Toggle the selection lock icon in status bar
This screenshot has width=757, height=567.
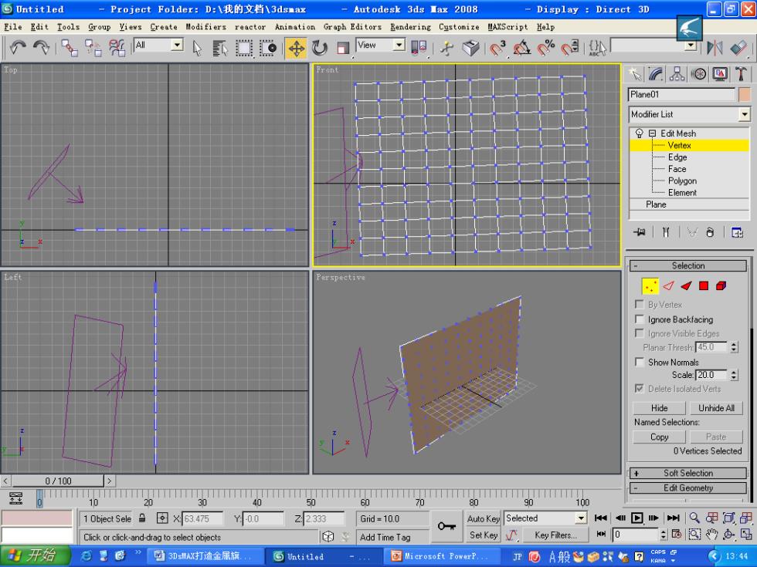142,518
